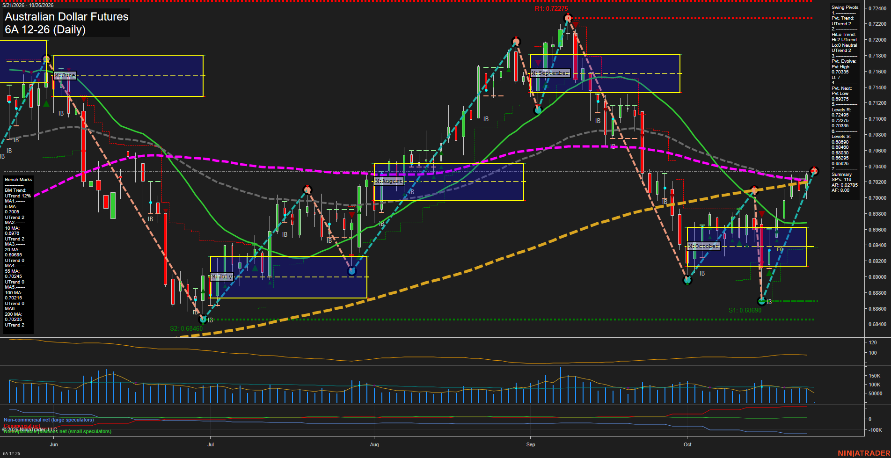
Task: Click the 5/21/2026 - 10/26/2026 date range
Action: [28, 5]
